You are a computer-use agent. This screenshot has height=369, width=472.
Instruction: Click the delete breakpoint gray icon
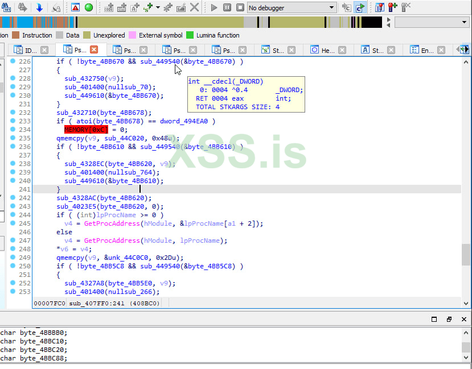pyautogui.click(x=406, y=7)
